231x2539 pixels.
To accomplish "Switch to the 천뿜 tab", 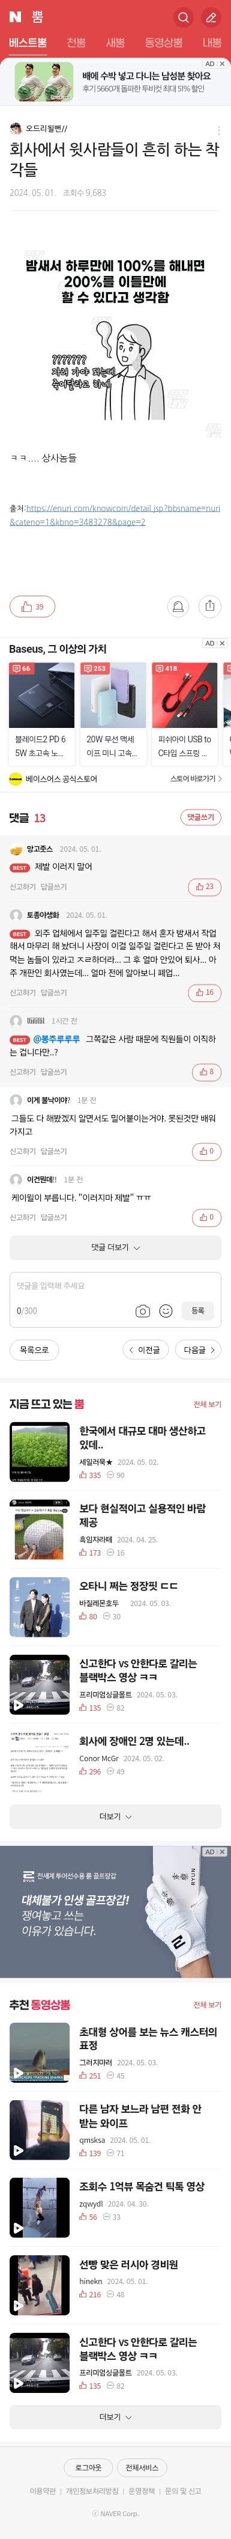I will pos(76,43).
